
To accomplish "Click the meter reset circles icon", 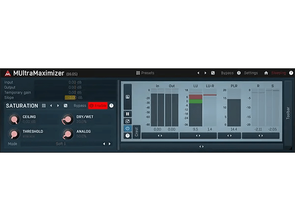I will [x=127, y=121].
